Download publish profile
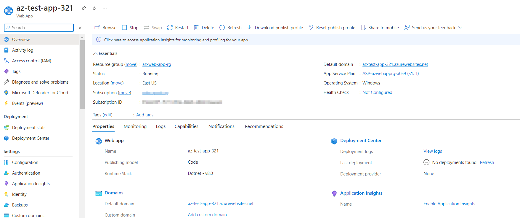 [275, 28]
